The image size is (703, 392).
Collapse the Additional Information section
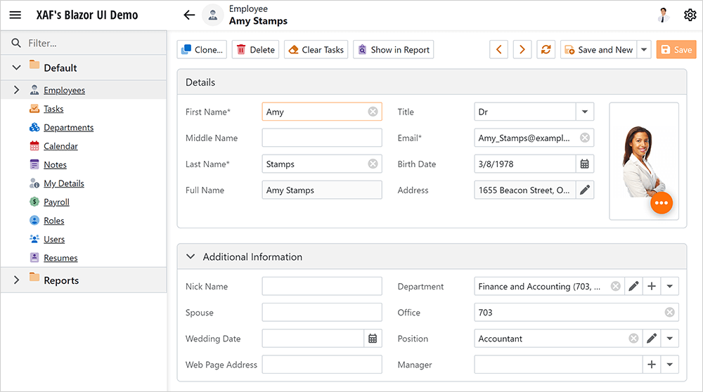point(191,257)
